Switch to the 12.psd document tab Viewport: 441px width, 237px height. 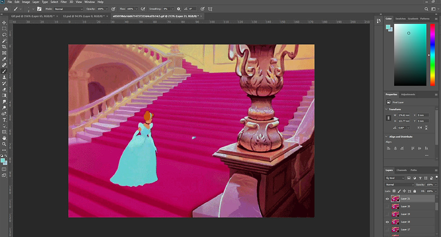[x=83, y=16]
